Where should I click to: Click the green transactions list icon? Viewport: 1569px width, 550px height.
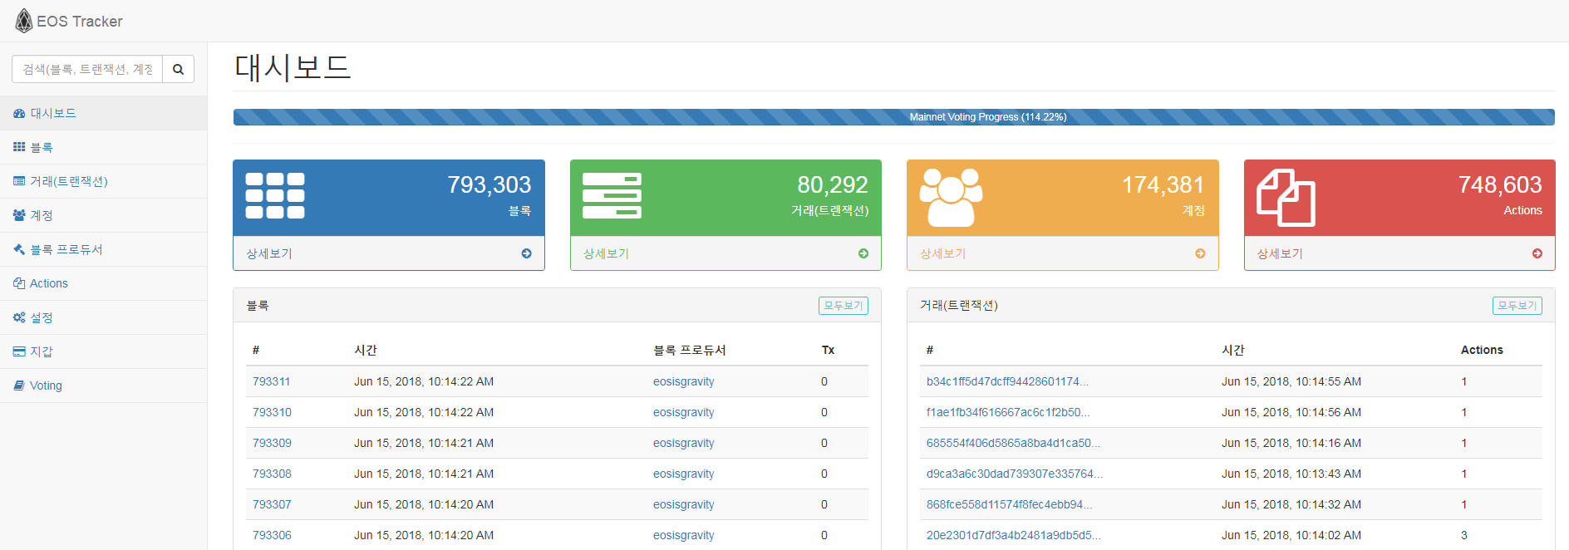coord(612,196)
